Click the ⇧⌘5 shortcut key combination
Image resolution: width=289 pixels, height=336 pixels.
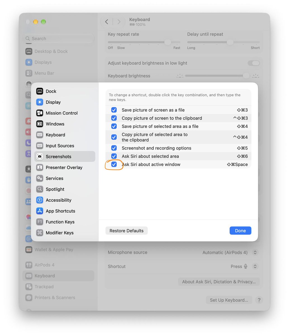[242, 148]
